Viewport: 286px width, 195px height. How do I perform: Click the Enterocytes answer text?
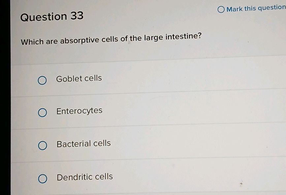pyautogui.click(x=79, y=111)
